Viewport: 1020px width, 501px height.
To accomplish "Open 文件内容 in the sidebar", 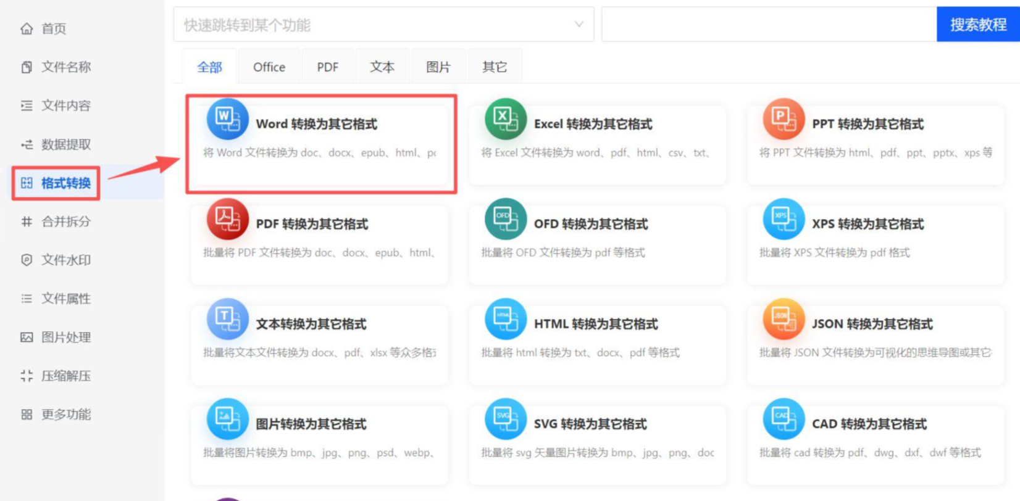I will 66,106.
